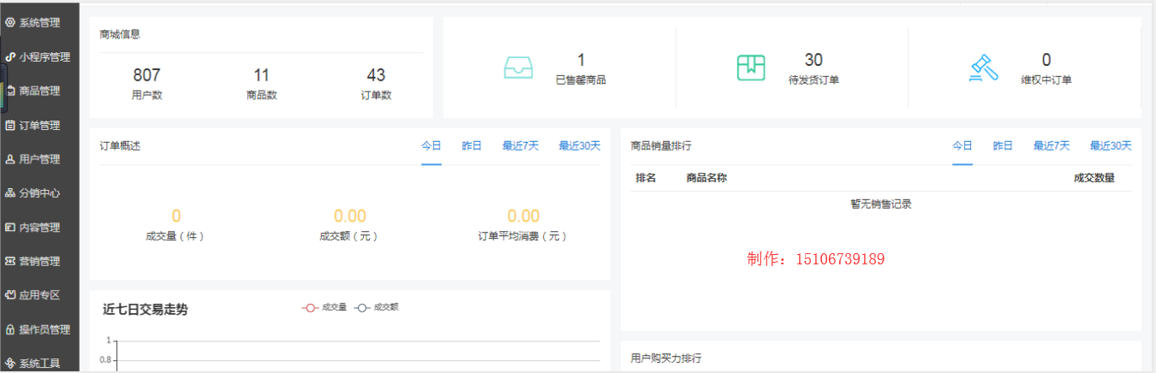Image resolution: width=1156 pixels, height=373 pixels.
Task: Click the 营销管理 ticket icon
Action: pos(10,261)
